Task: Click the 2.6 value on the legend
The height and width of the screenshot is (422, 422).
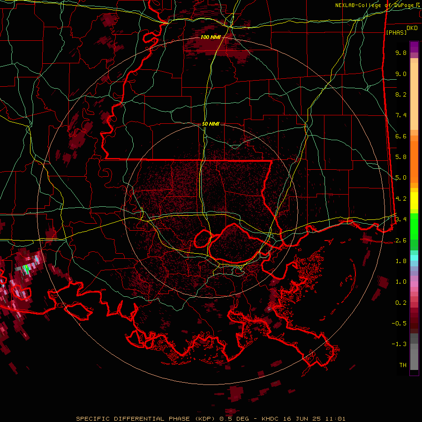Action: pos(401,241)
